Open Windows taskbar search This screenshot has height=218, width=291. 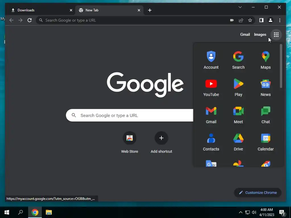[x=20, y=212]
